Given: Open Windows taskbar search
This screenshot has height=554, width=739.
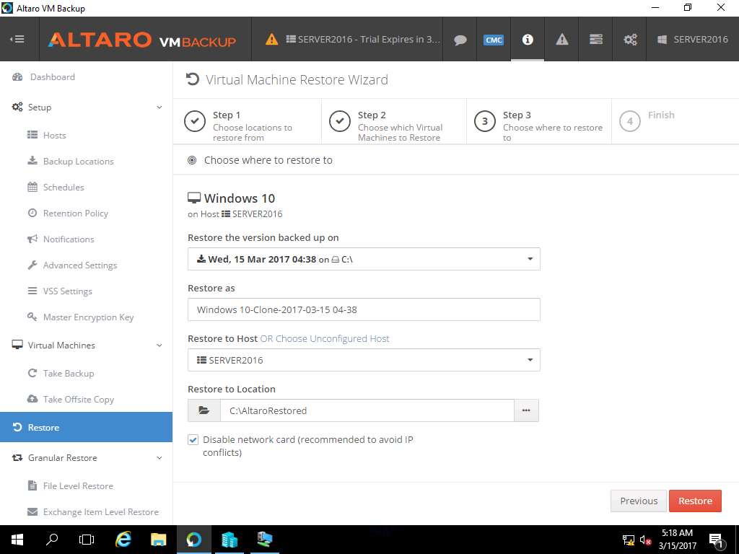Looking at the screenshot, I should tap(52, 540).
